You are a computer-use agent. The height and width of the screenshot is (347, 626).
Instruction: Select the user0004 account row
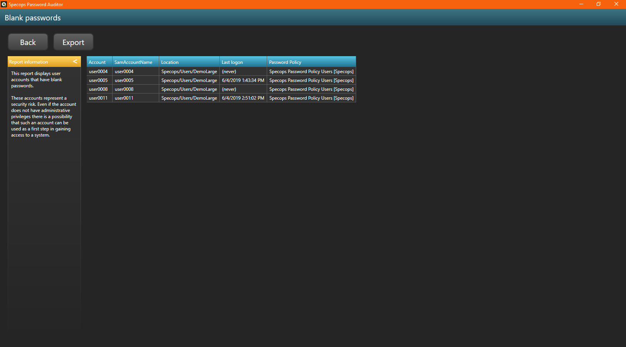pyautogui.click(x=98, y=72)
